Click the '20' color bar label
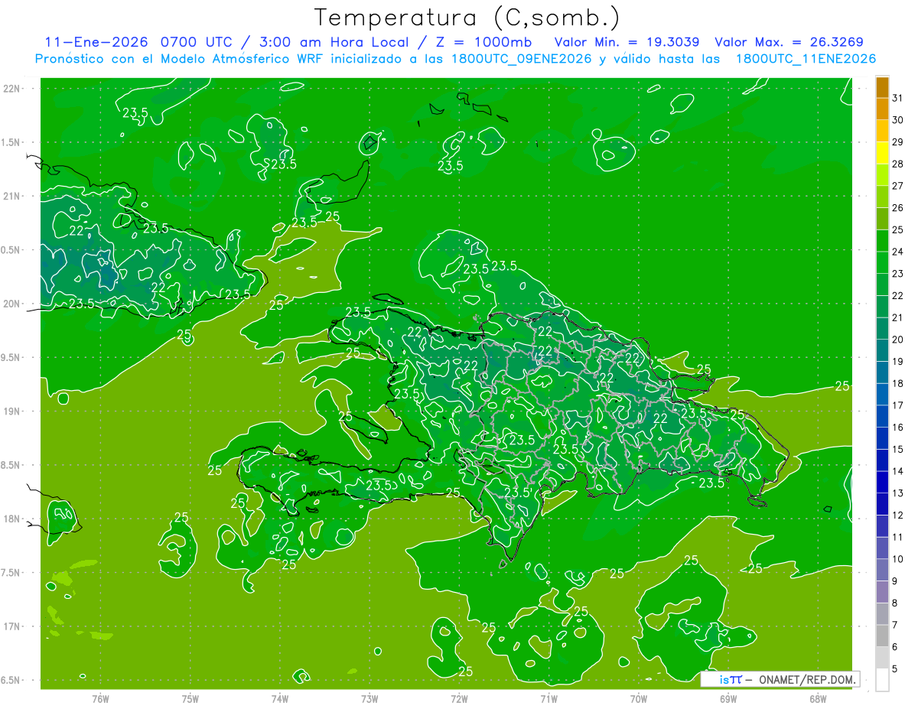This screenshot has height=709, width=918. pyautogui.click(x=898, y=340)
